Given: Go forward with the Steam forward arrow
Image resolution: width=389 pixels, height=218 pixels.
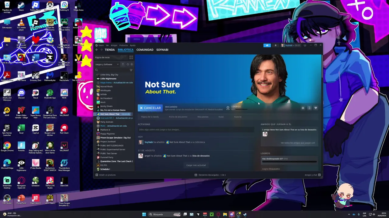Looking at the screenshot, I should tap(101, 50).
